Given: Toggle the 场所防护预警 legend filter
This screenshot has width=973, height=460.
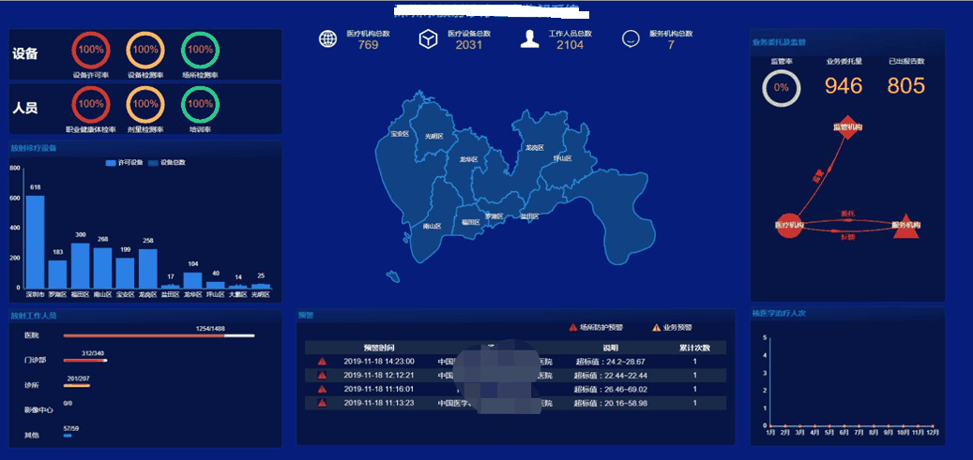Looking at the screenshot, I should tap(596, 327).
